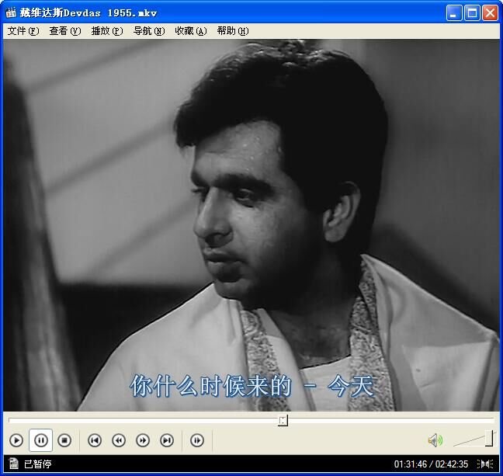Open the 收藏(A) menu
The height and width of the screenshot is (476, 503).
coord(190,31)
